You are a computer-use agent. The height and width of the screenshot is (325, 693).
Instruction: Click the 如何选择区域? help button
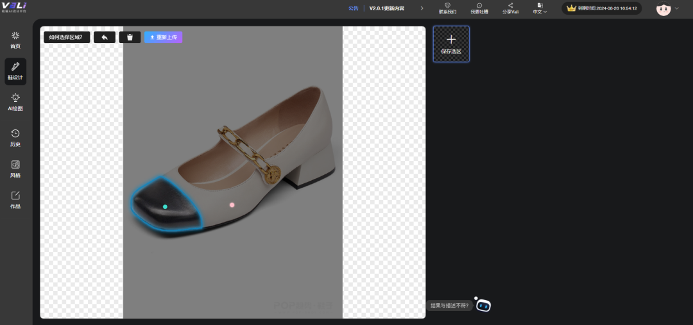67,37
